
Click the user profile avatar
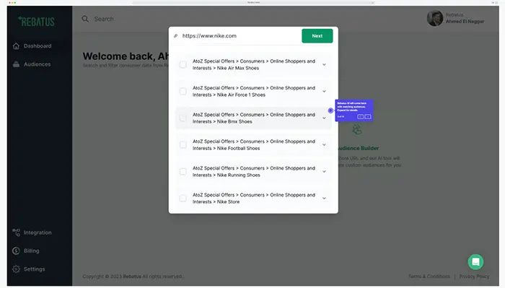435,18
